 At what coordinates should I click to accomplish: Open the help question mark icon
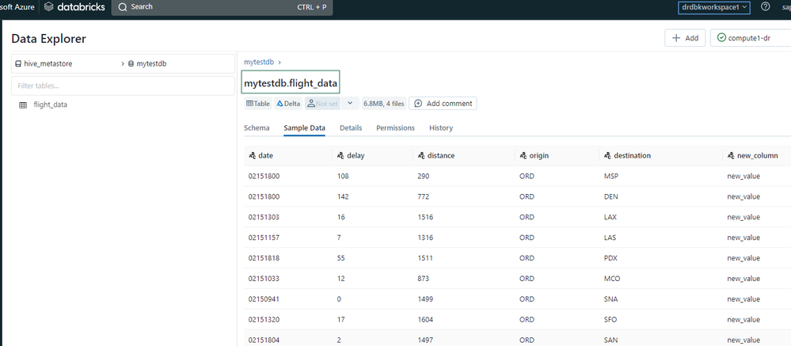pyautogui.click(x=765, y=7)
